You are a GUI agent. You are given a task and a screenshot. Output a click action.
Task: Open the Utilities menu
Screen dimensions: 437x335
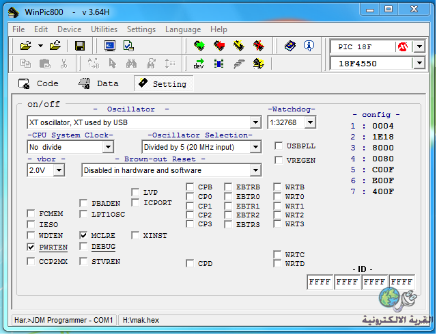coord(104,29)
